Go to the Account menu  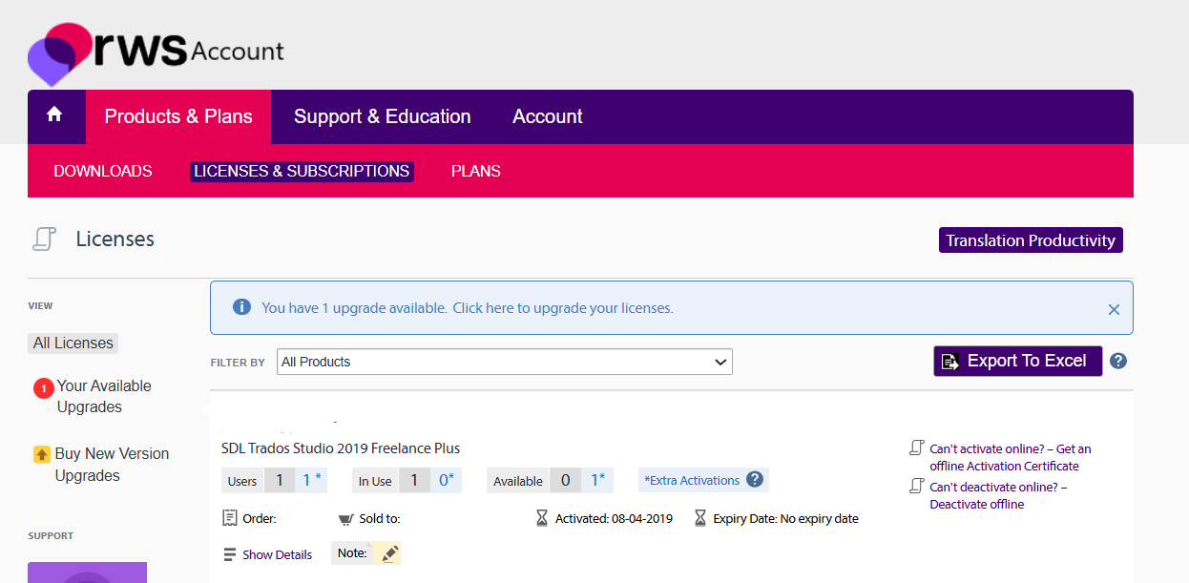547,116
